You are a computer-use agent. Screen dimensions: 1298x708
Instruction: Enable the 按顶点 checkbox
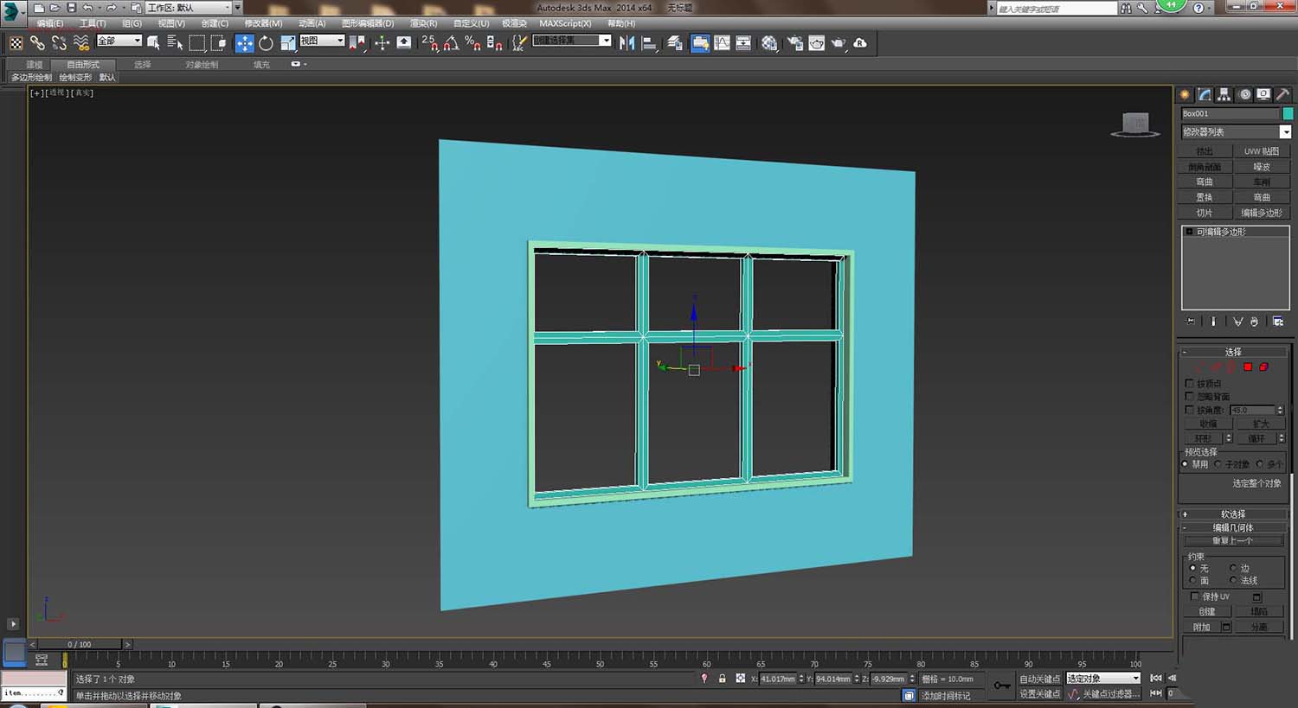1190,384
